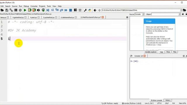Close the 5.putmethod.py tab
This screenshot has width=187, height=105.
(x=56, y=17)
